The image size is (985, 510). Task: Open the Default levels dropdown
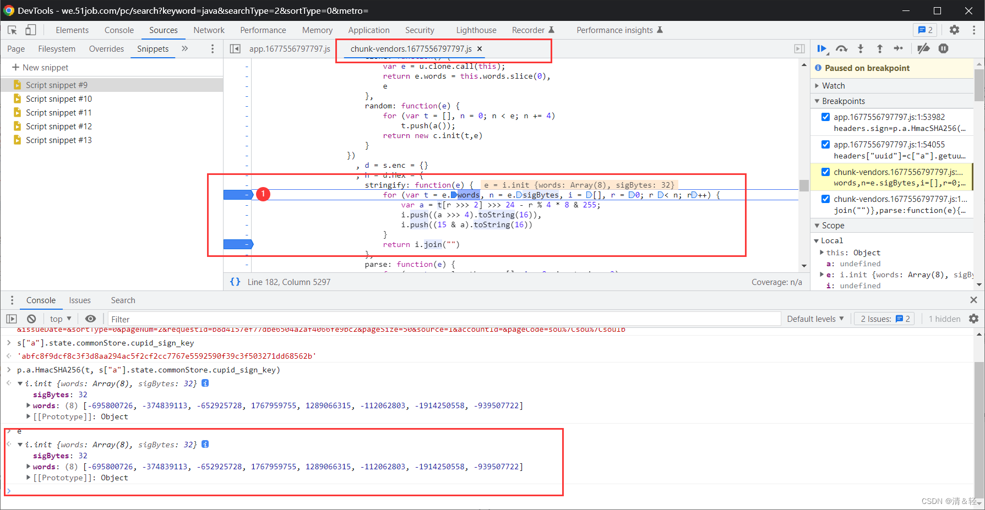coord(815,319)
